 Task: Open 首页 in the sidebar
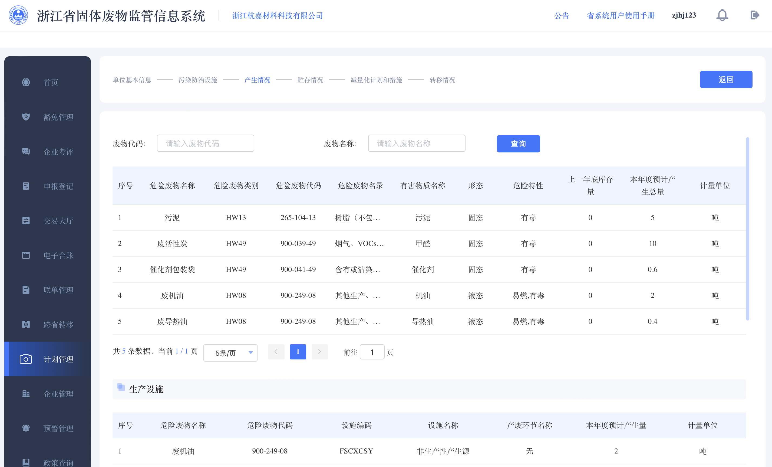pyautogui.click(x=51, y=83)
